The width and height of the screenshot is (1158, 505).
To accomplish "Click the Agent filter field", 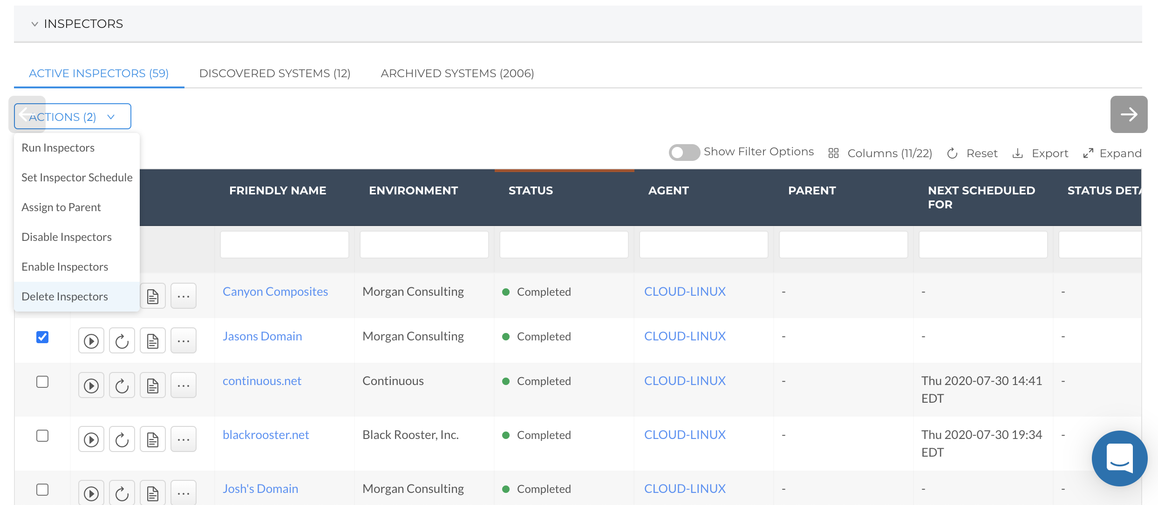I will pos(704,245).
